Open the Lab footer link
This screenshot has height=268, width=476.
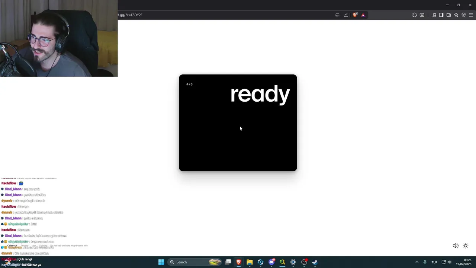34,246
